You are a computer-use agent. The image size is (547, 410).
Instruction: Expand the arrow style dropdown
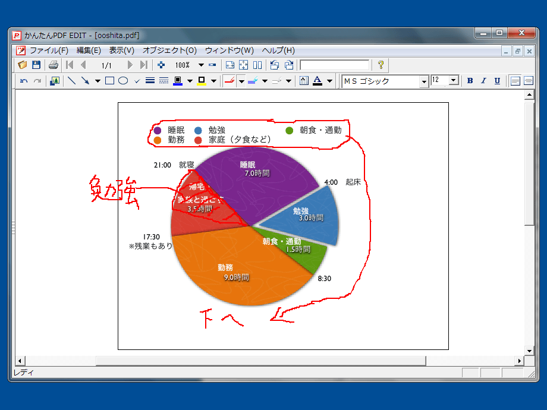coord(98,81)
